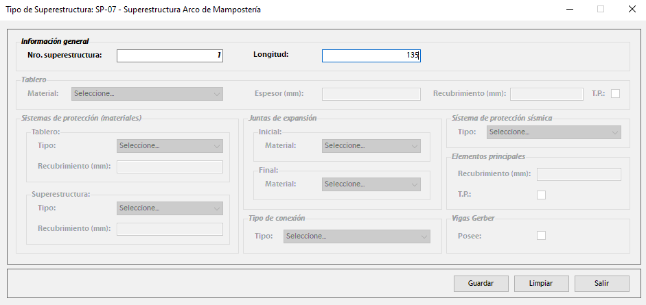Click Recubrimiento field in Elementos principales

579,174
